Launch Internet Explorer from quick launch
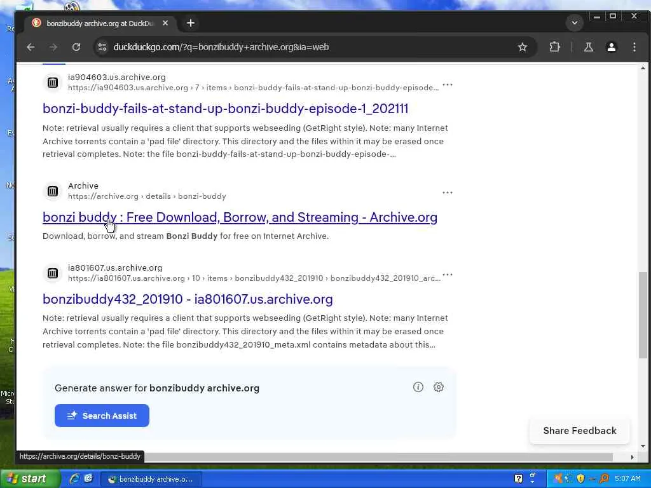651x488 pixels. 74,479
